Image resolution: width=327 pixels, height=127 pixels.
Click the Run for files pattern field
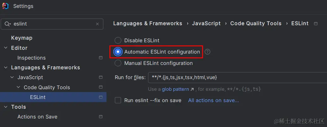point(238,78)
